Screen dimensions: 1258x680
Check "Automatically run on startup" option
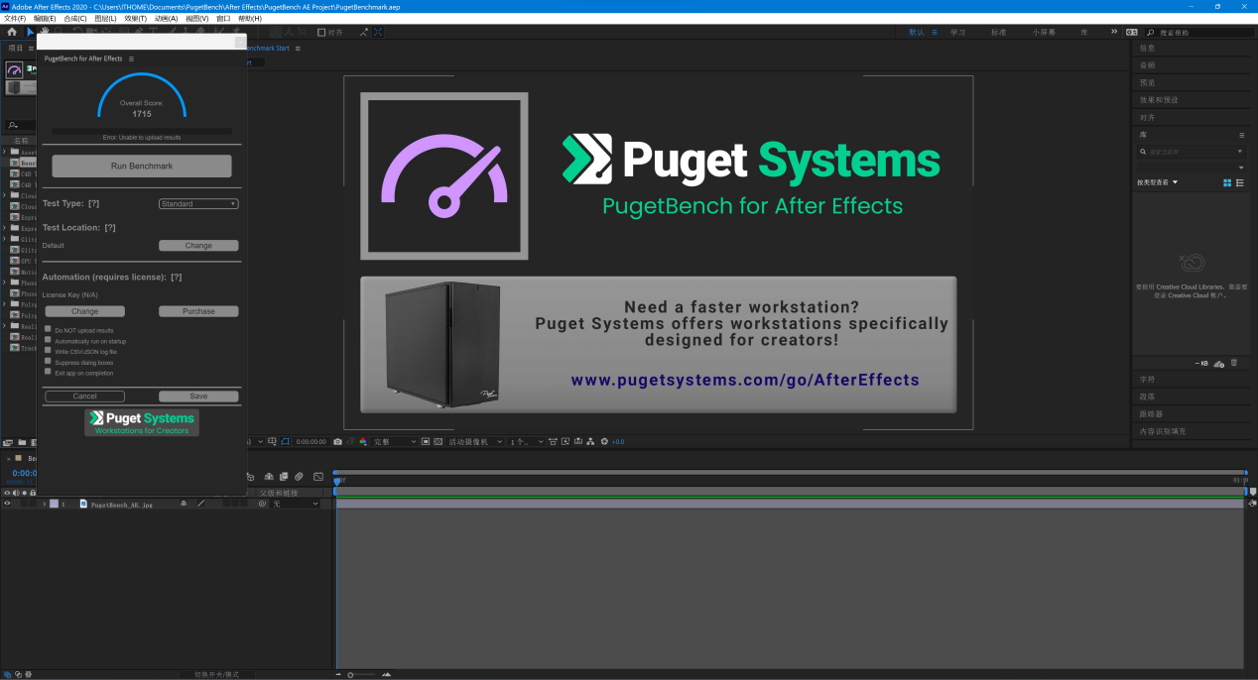point(48,340)
